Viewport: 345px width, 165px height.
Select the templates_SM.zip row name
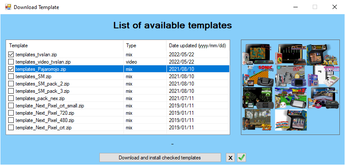click(x=34, y=76)
